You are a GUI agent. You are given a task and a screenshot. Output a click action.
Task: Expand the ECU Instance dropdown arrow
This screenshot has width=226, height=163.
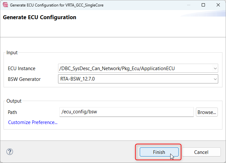[x=215, y=69]
